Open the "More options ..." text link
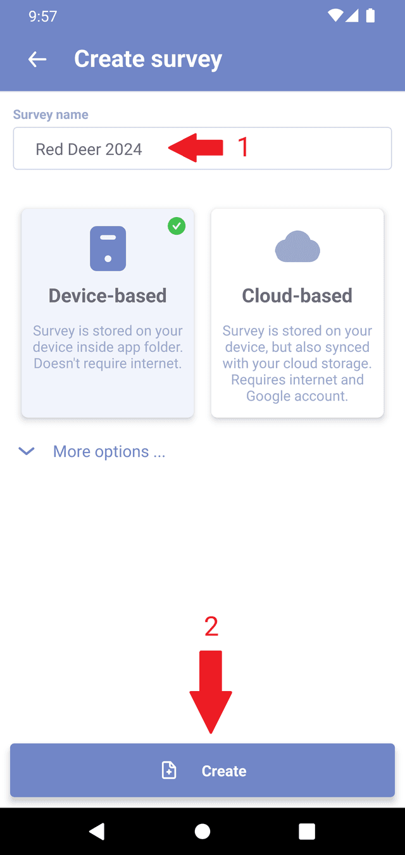The image size is (405, 855). coord(109,451)
